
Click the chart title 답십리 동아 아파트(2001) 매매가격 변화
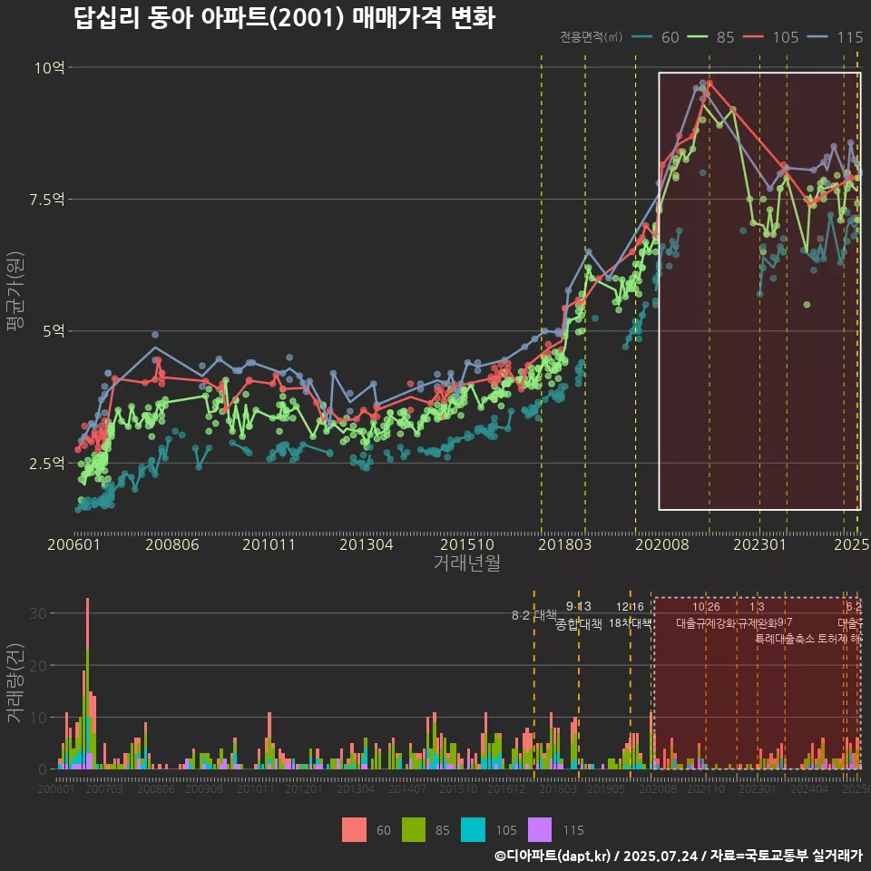[x=284, y=17]
